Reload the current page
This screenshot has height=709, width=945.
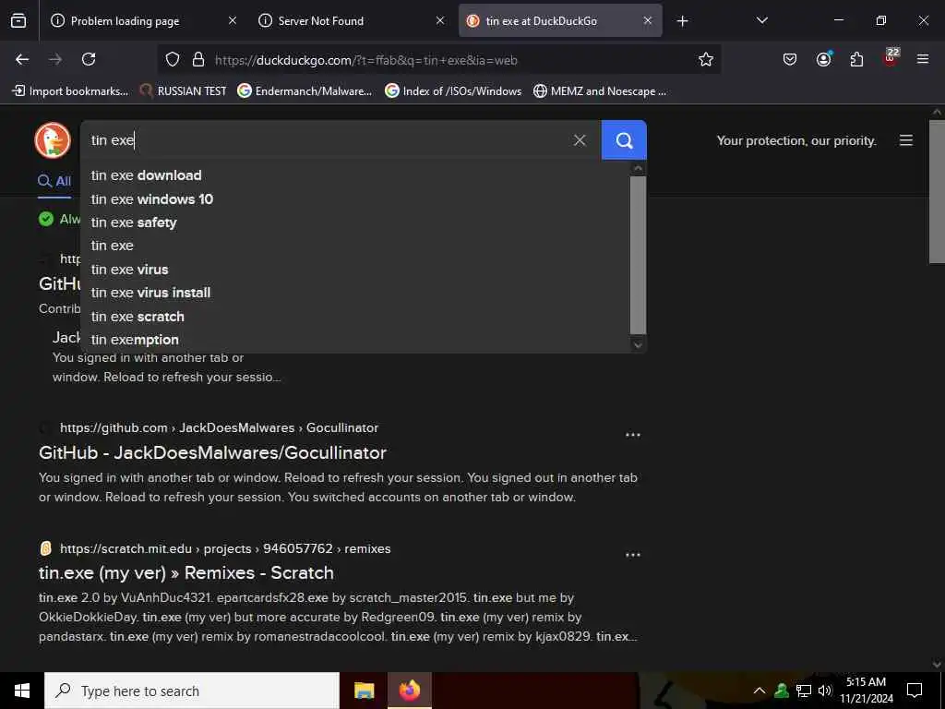[x=89, y=60]
